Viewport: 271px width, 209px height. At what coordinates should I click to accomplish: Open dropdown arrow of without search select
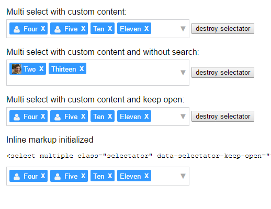(183, 73)
